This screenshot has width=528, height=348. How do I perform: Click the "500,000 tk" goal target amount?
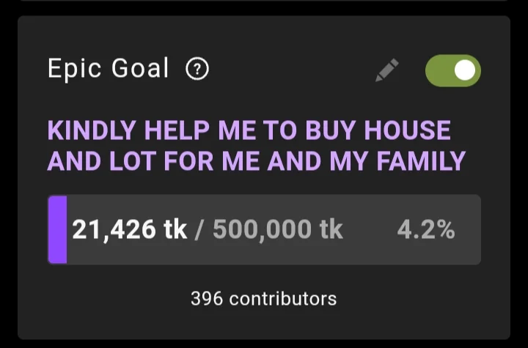[x=277, y=230]
